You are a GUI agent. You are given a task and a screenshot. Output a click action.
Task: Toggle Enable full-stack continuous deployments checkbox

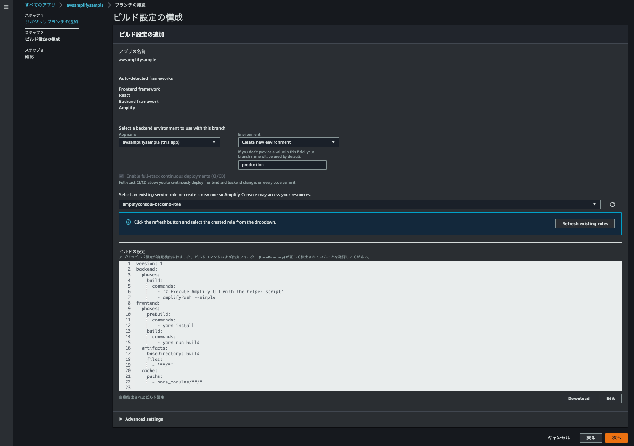121,176
